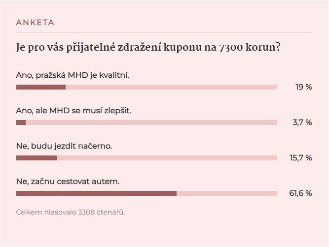
Task: Click the small dark fill of the 3,7 % bar
Action: pyautogui.click(x=21, y=123)
